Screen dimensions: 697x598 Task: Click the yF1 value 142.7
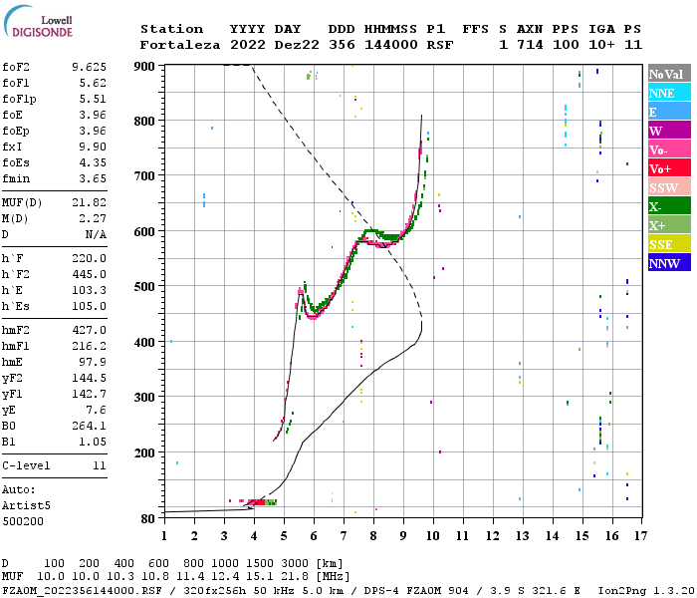pyautogui.click(x=89, y=395)
